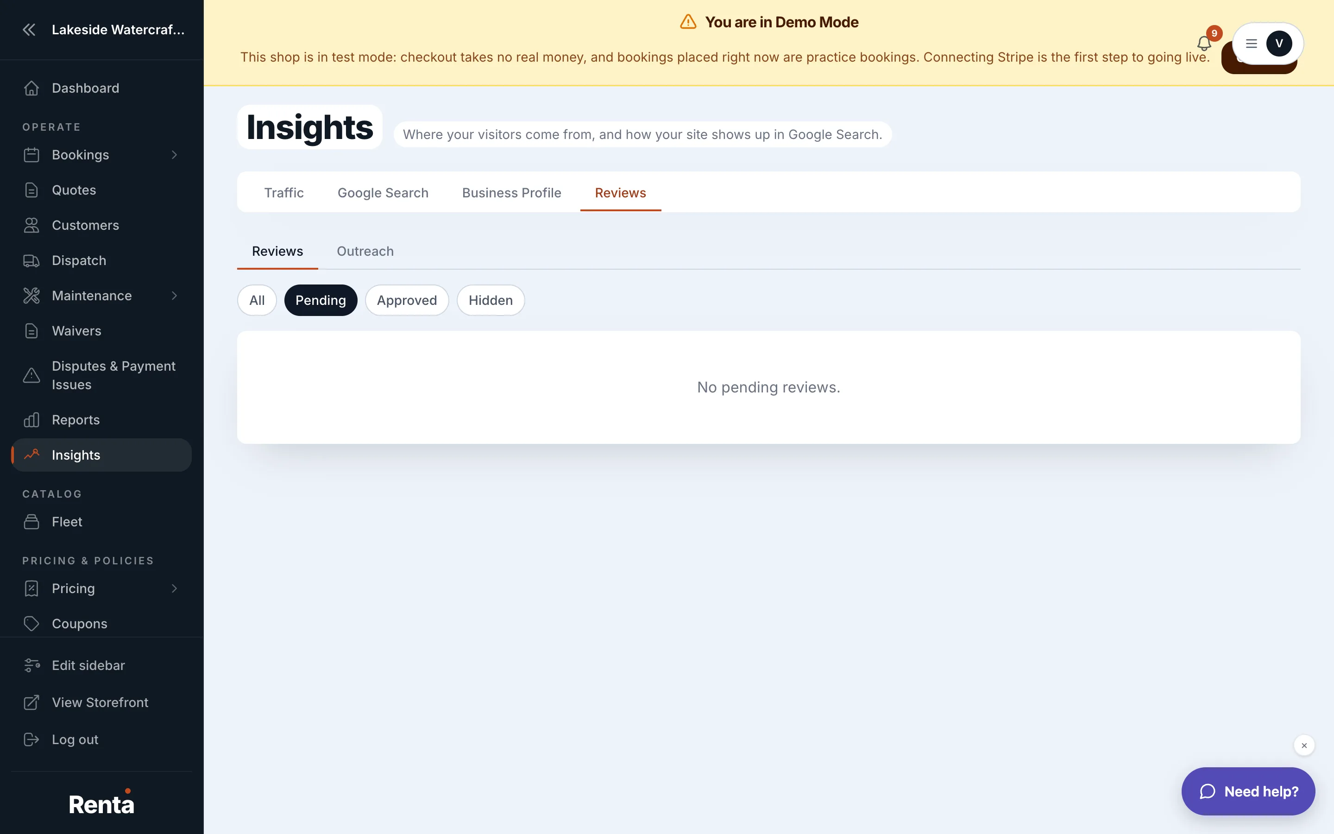Open the Need help? chat button
Image resolution: width=1334 pixels, height=834 pixels.
pos(1248,791)
